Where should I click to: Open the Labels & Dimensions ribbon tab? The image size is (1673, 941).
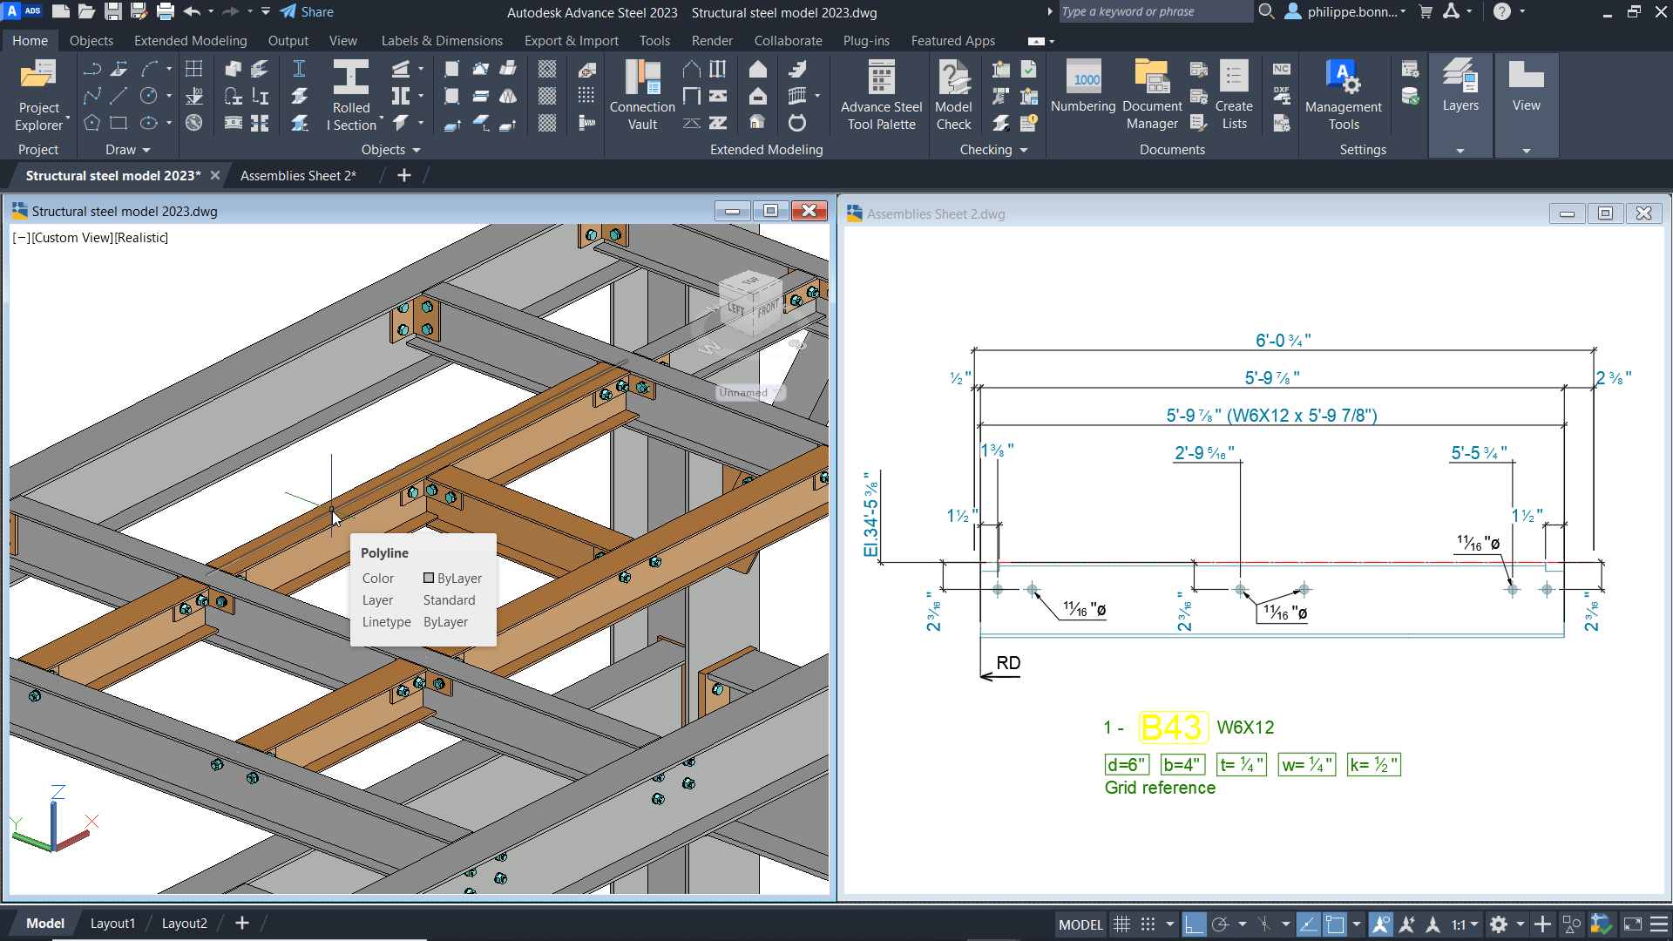[x=442, y=41]
